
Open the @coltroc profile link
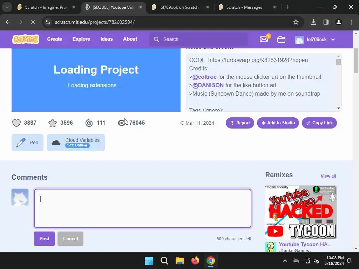pos(204,77)
